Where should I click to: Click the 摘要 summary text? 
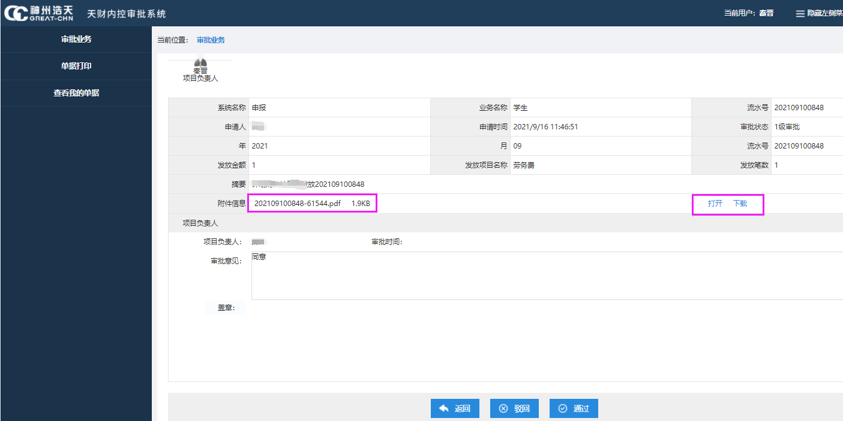point(308,184)
